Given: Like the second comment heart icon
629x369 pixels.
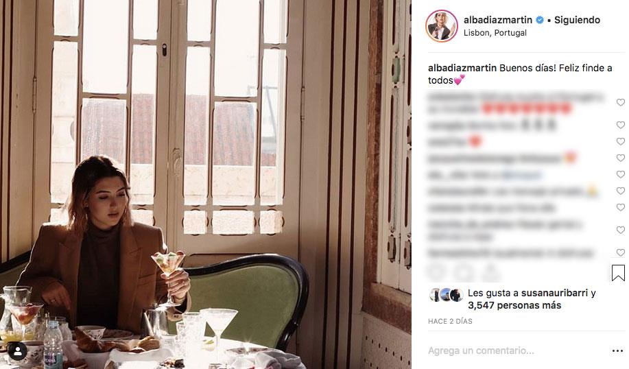Looking at the screenshot, I should [x=621, y=125].
